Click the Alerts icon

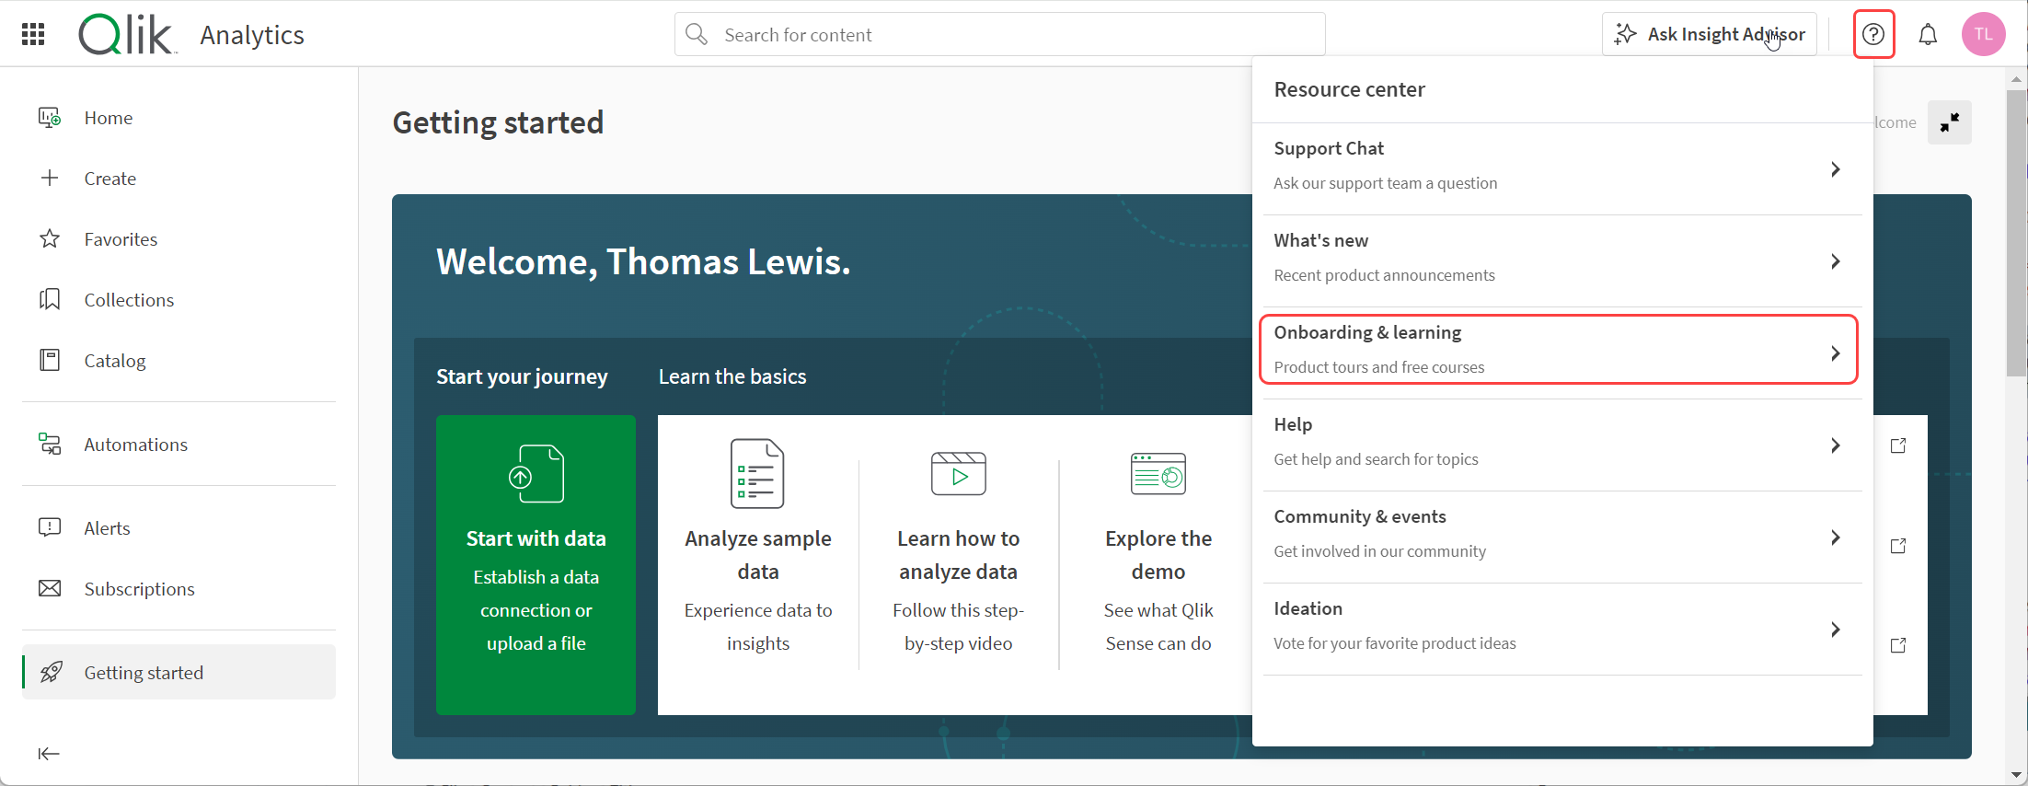click(x=50, y=527)
